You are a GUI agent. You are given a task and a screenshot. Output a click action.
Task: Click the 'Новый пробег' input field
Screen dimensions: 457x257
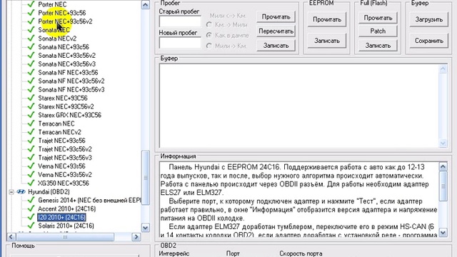click(180, 43)
